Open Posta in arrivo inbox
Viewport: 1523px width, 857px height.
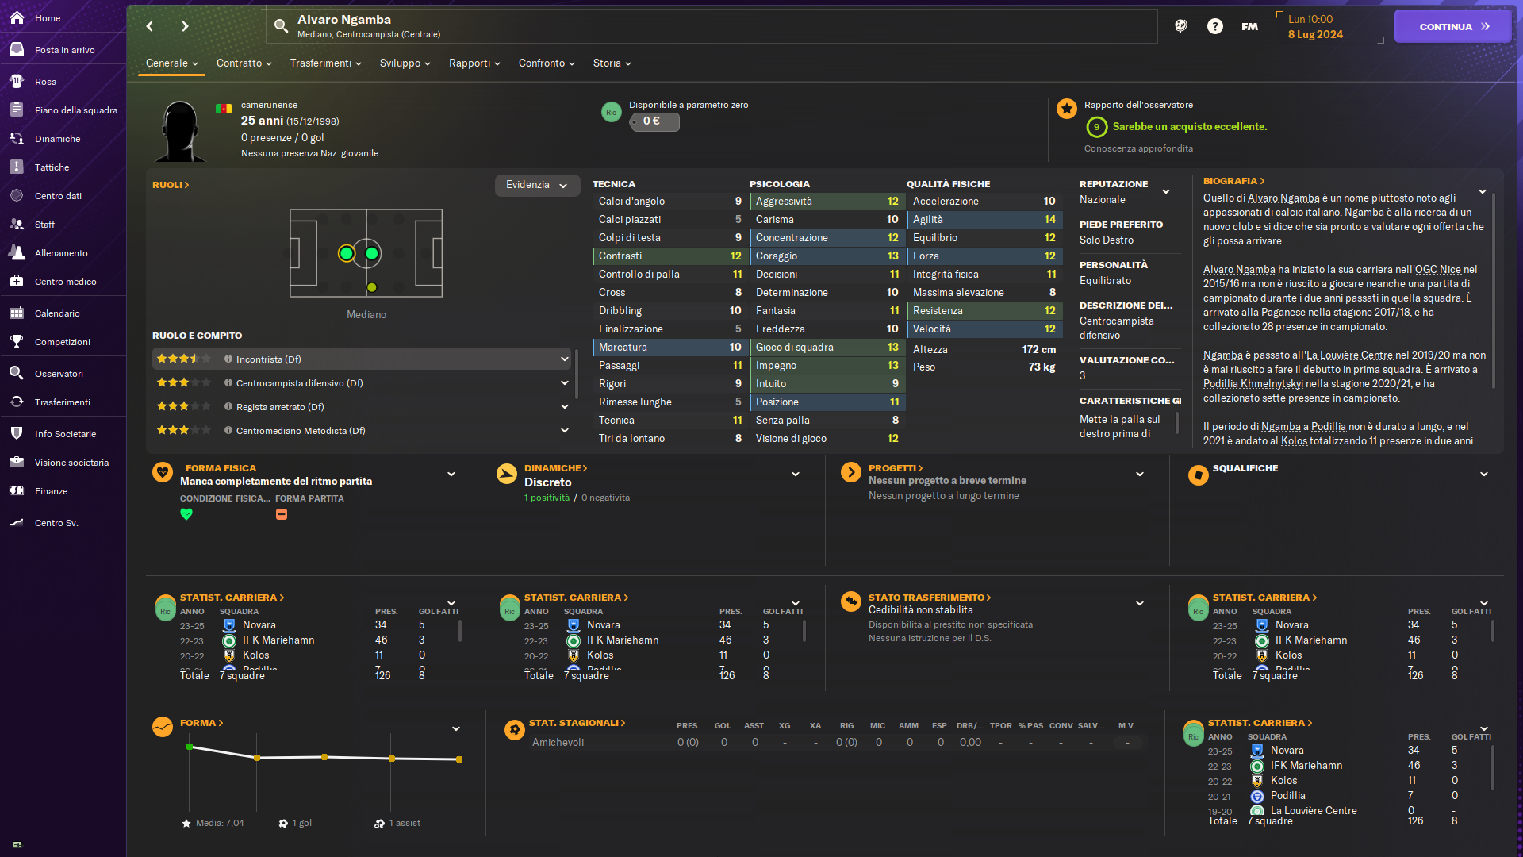[64, 50]
